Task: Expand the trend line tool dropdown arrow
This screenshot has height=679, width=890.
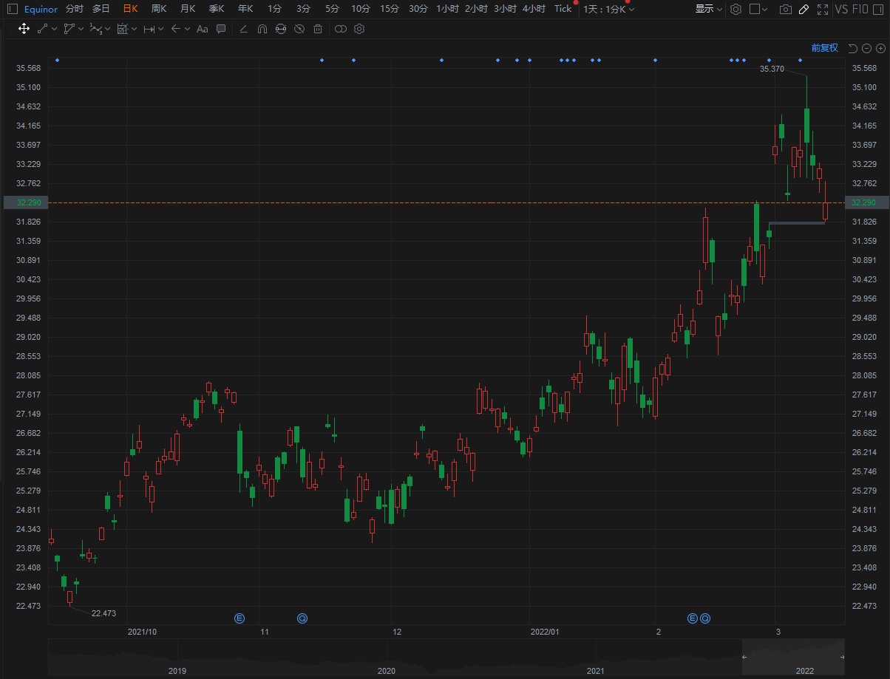Action: [55, 29]
